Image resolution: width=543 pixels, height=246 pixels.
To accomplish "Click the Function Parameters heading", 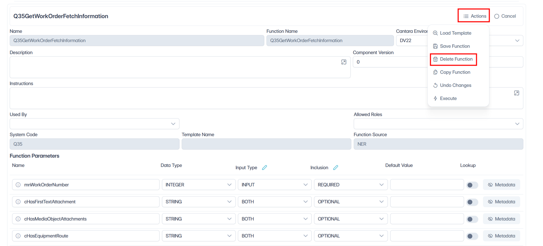I will pos(35,156).
